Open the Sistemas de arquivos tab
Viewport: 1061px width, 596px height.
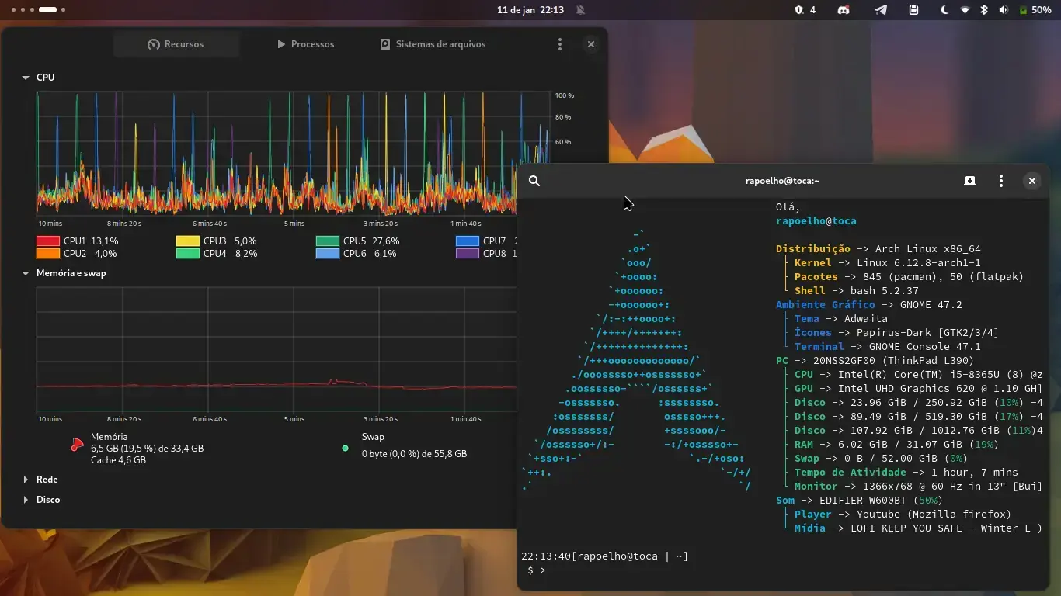click(x=433, y=44)
